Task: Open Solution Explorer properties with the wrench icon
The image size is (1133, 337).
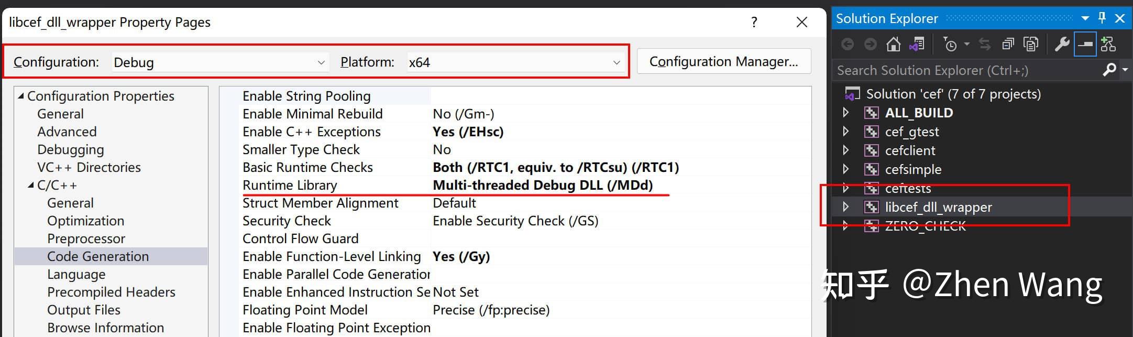Action: point(1062,44)
